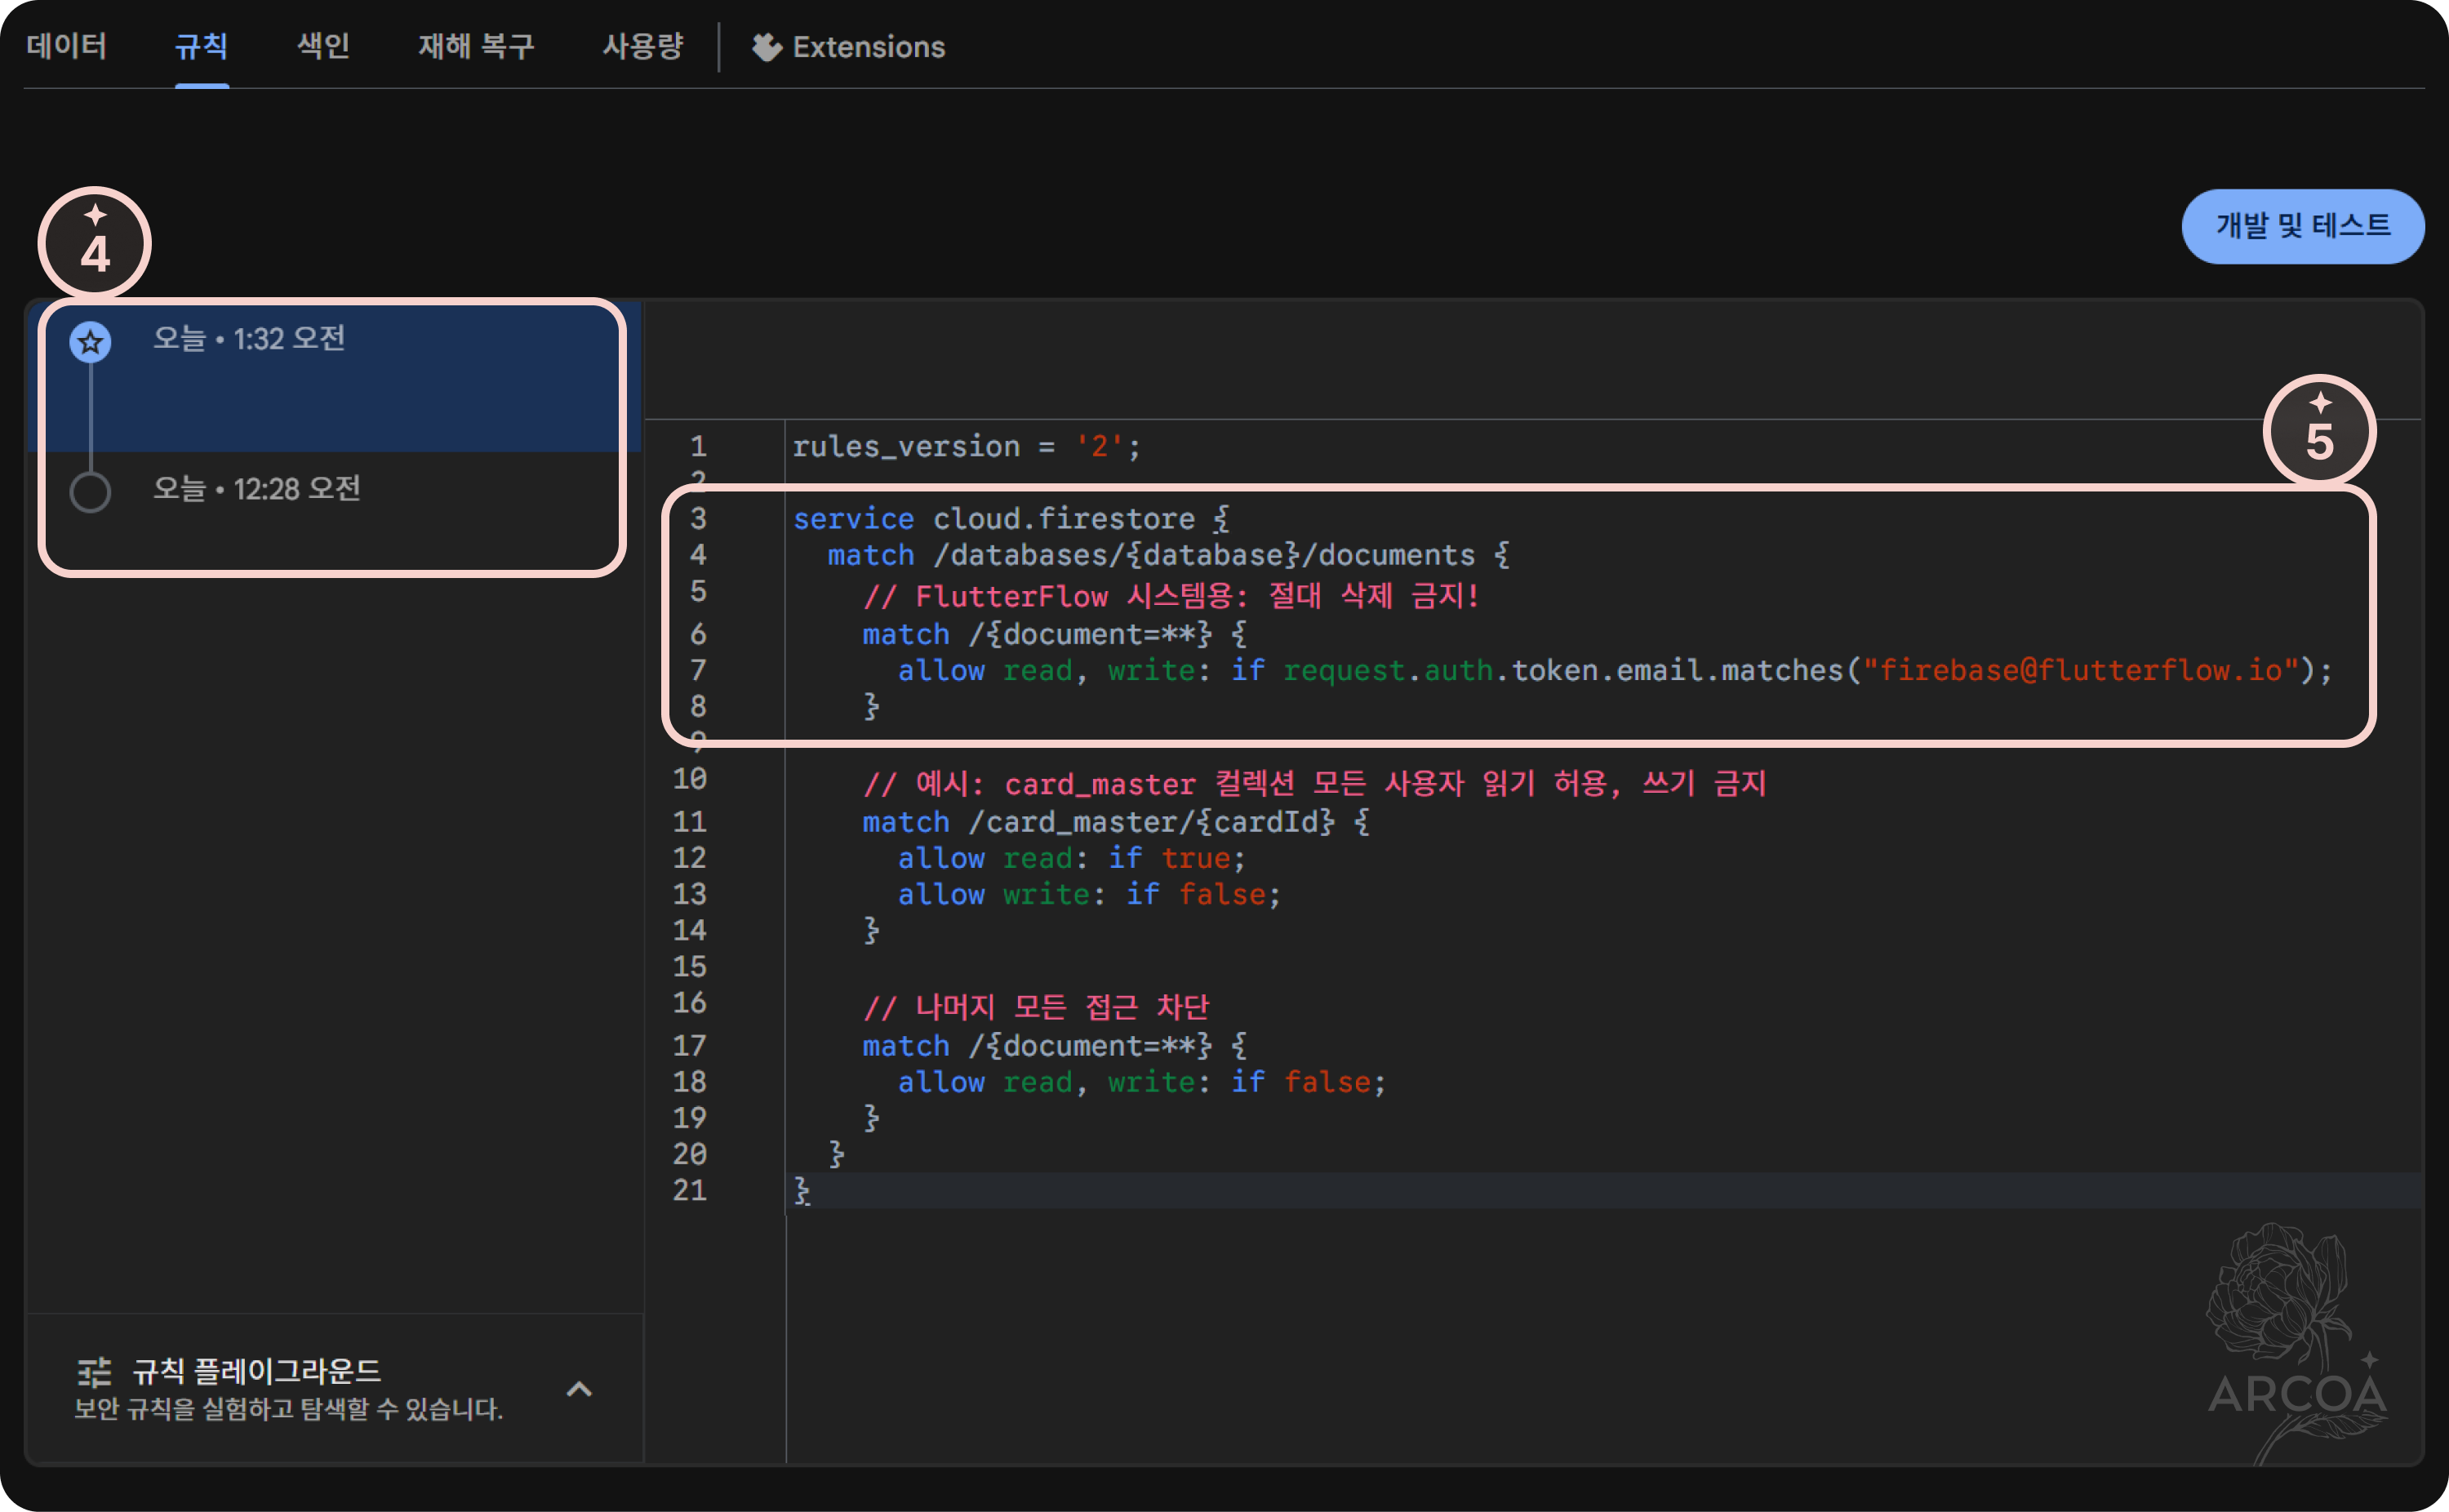Click the annotation badge number 4
This screenshot has height=1512, width=2449.
(x=95, y=243)
